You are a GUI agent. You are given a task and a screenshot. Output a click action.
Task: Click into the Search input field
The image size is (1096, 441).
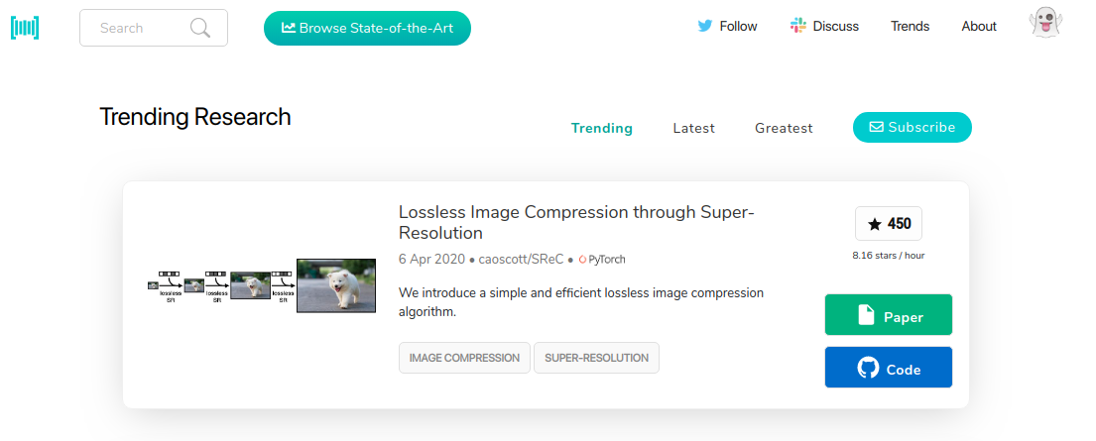click(154, 28)
